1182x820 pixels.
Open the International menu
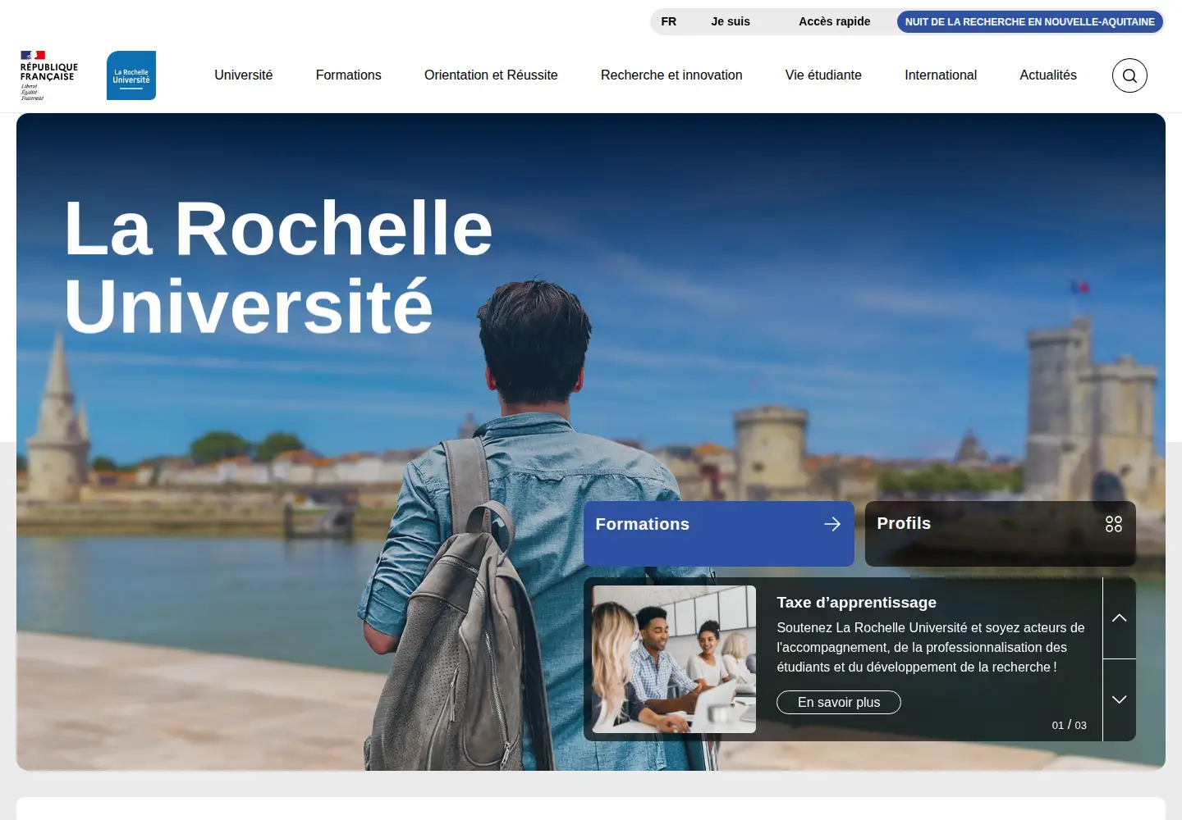point(941,75)
